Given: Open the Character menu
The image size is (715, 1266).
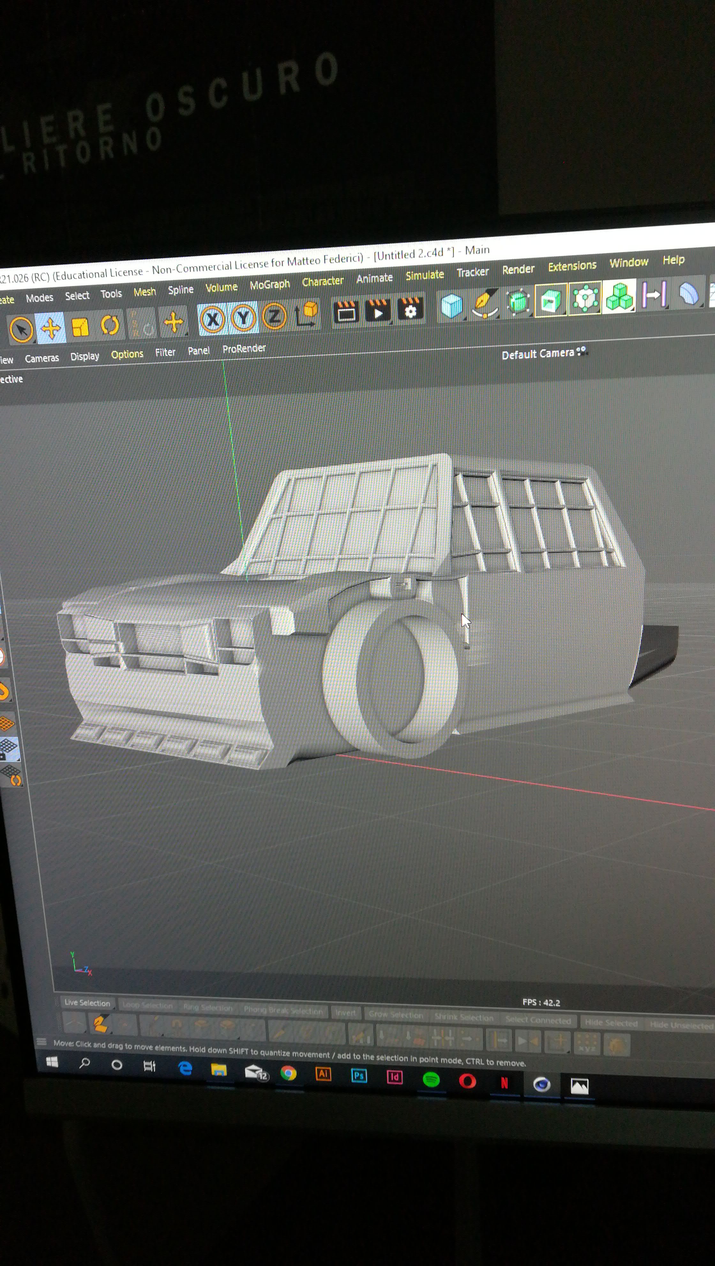Looking at the screenshot, I should click(323, 282).
